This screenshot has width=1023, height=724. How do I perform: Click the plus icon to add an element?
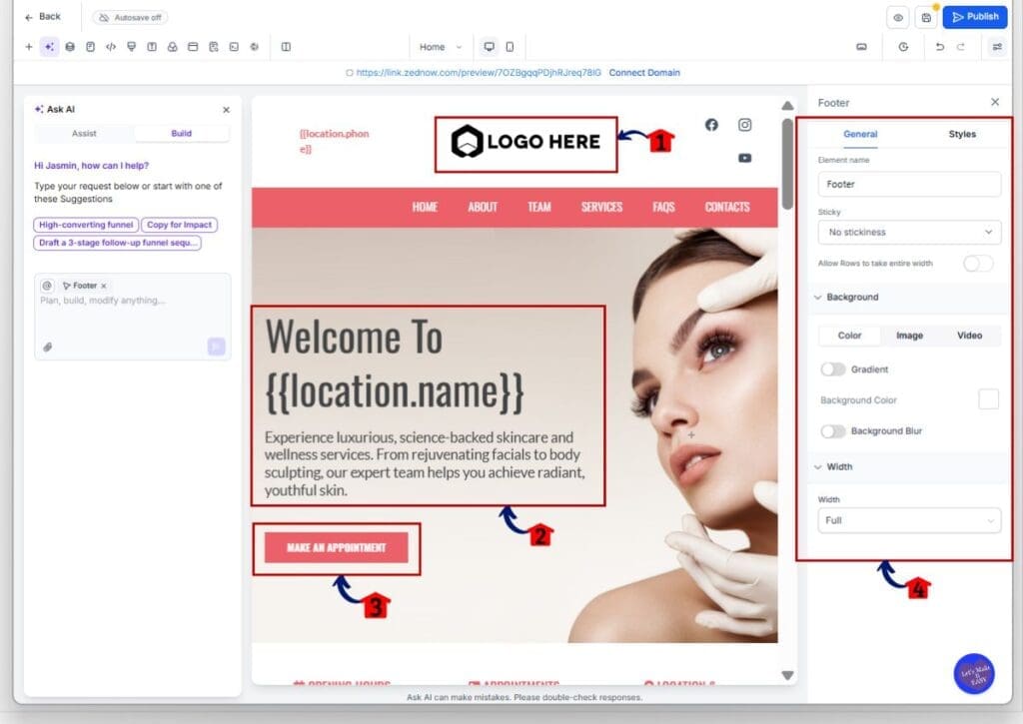click(x=29, y=47)
